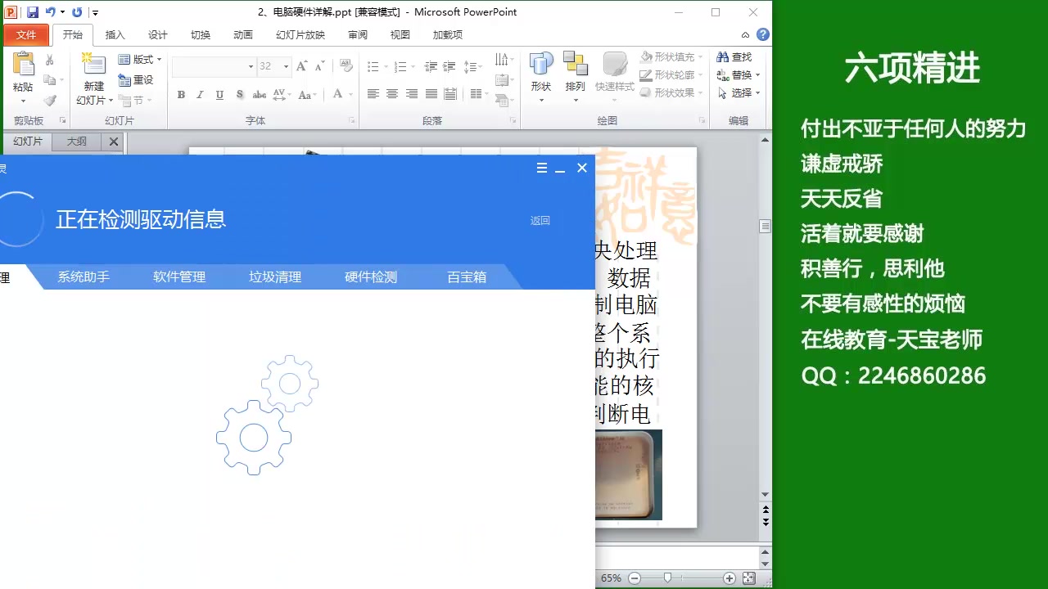The width and height of the screenshot is (1048, 589).
Task: Switch to the 插入 ribbon tab
Action: tap(114, 34)
